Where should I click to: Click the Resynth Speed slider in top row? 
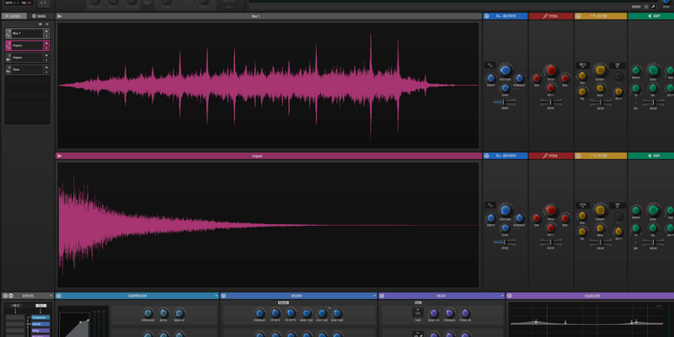(x=505, y=102)
